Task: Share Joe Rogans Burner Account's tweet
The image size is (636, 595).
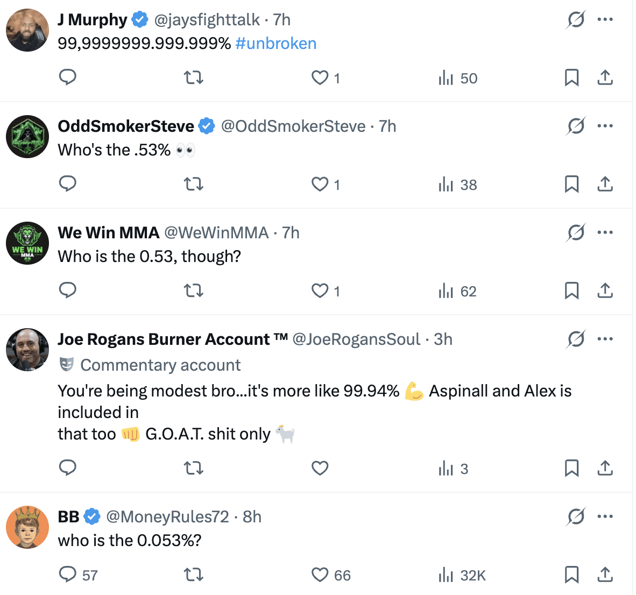Action: (x=605, y=469)
